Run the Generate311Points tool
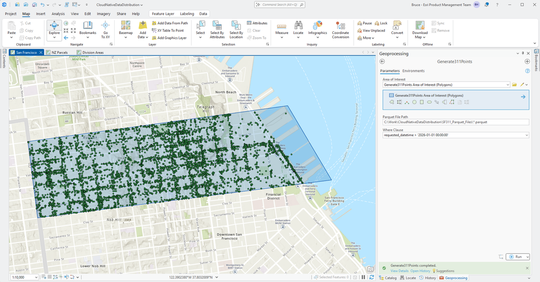The width and height of the screenshot is (540, 282). 516,257
